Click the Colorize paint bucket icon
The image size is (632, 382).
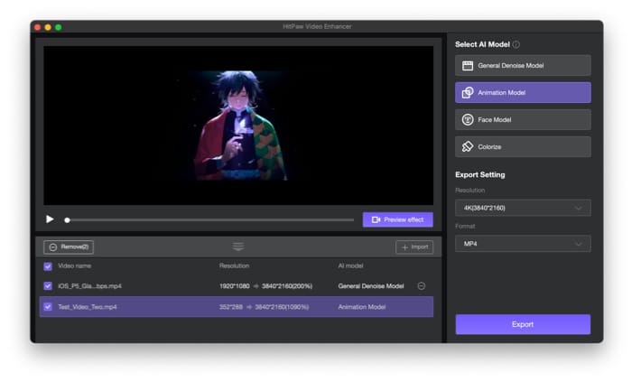pos(468,146)
